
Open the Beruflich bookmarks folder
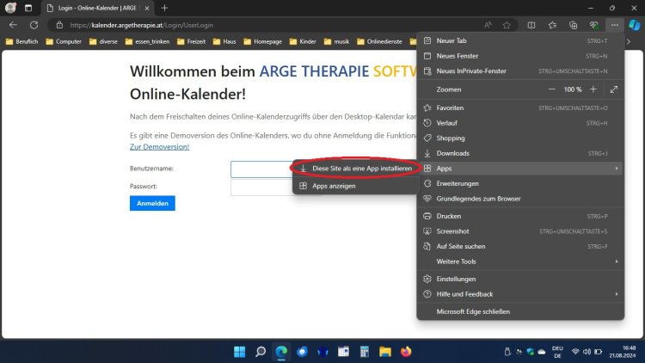[21, 41]
